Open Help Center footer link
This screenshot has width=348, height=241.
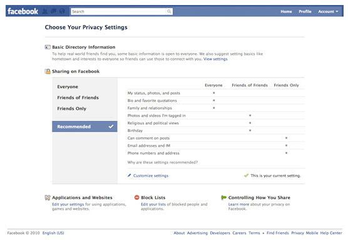pos(331,233)
